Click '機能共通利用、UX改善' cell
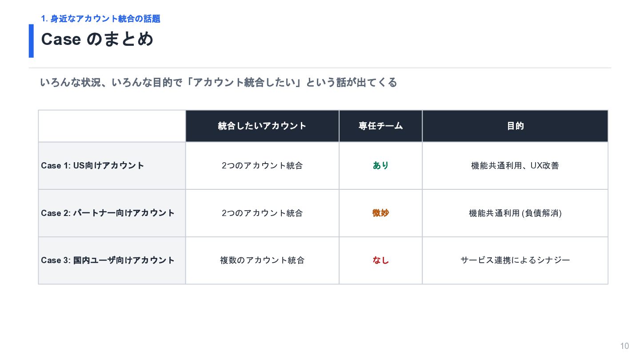Screen dimensions: 640x360 coord(515,165)
